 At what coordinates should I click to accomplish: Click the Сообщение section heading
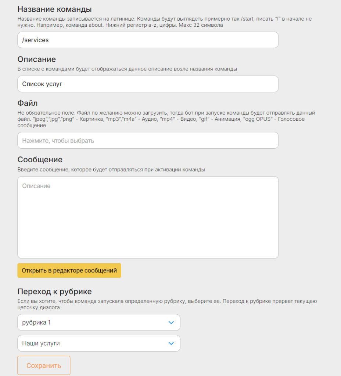pos(40,159)
